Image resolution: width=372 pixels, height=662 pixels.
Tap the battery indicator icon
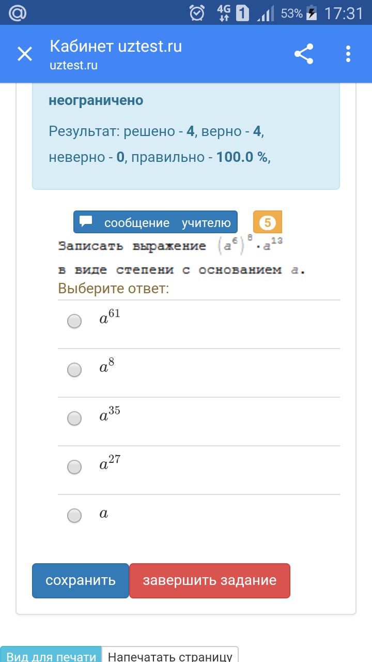tap(312, 13)
